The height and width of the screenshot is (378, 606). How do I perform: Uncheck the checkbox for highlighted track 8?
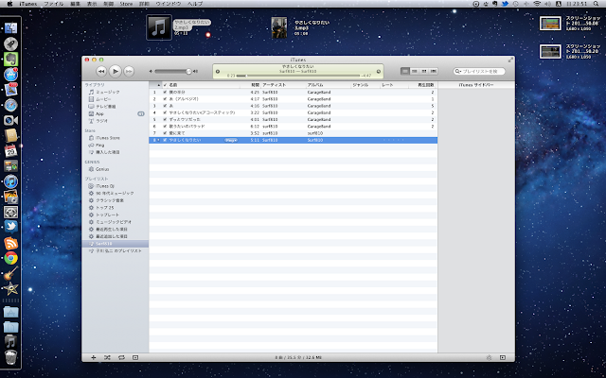[x=165, y=140]
